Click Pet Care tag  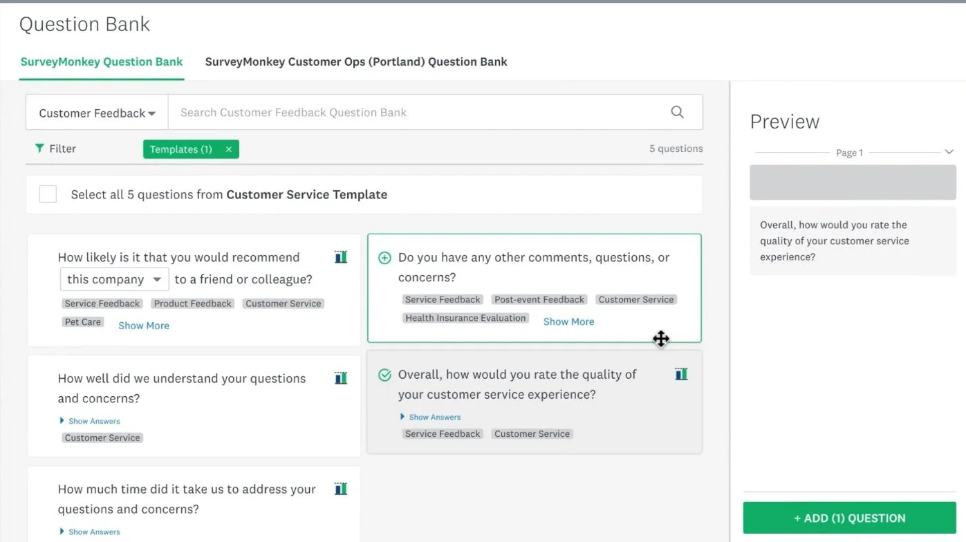[83, 321]
